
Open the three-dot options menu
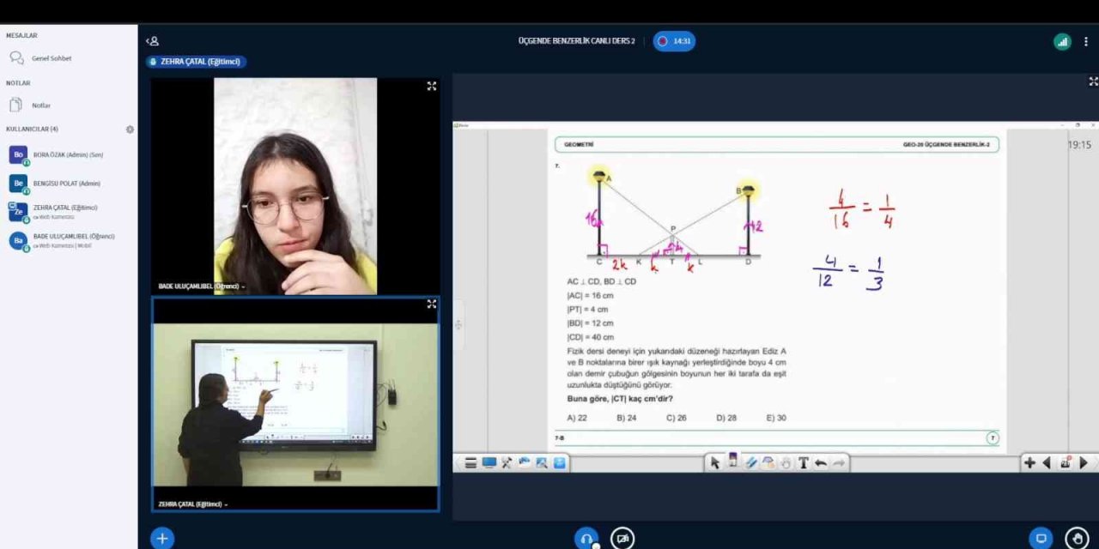tap(1086, 41)
